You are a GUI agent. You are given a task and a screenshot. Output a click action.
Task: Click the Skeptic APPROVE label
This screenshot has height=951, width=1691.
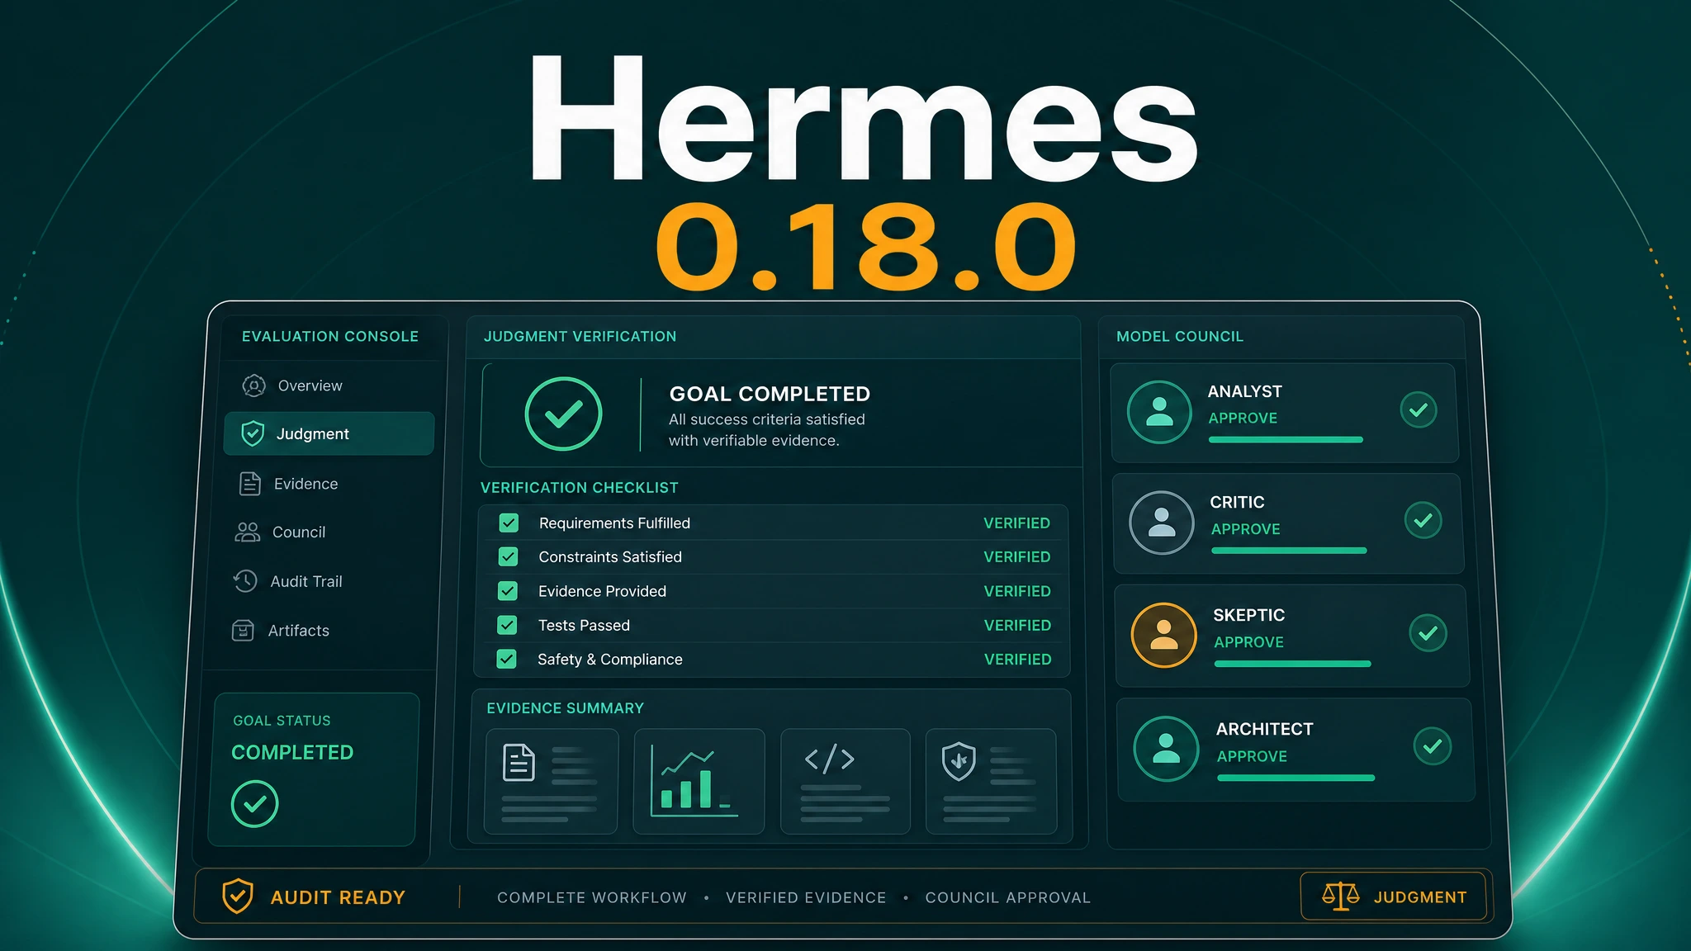click(1248, 642)
